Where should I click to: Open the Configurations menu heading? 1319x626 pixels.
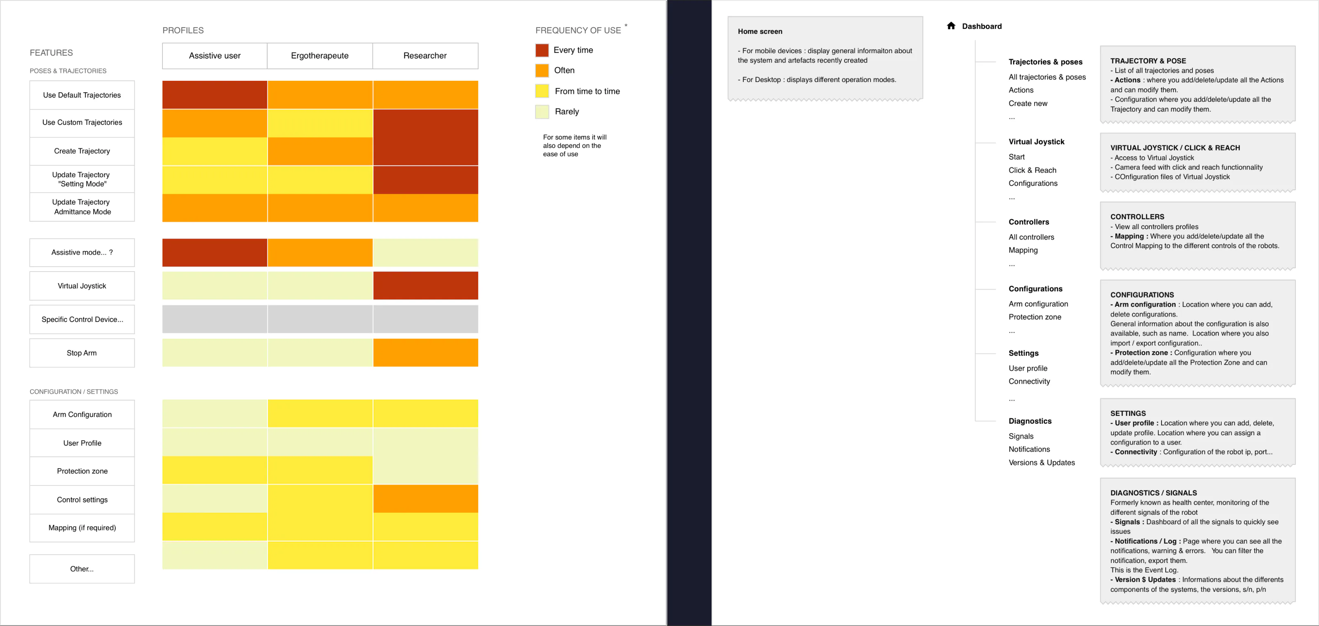(x=1035, y=289)
